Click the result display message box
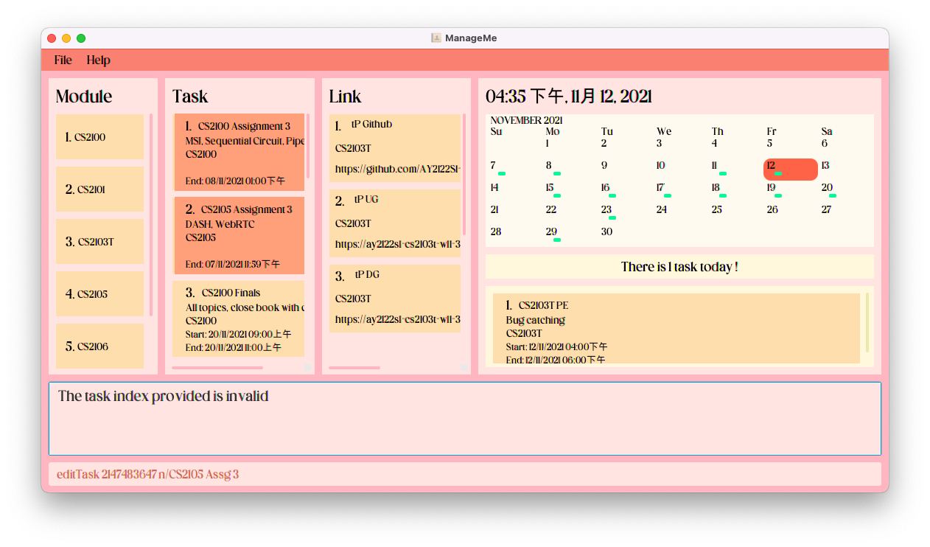Screen dimensions: 930x547 click(x=465, y=418)
